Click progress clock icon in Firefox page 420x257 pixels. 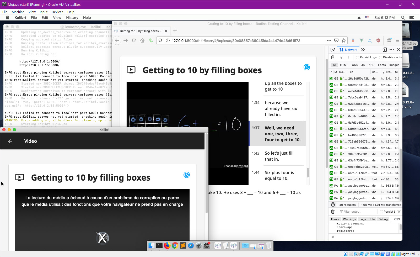(306, 67)
